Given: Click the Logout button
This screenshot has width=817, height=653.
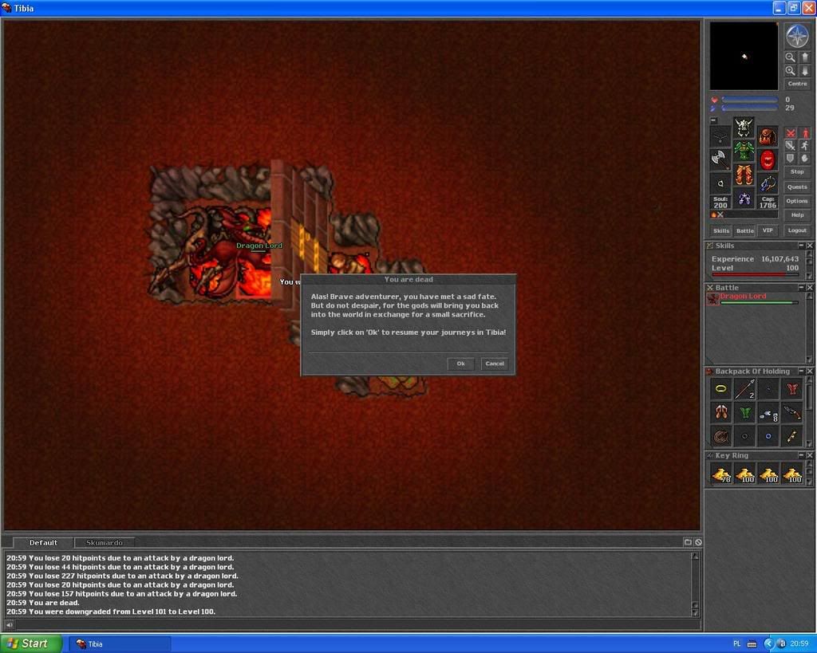Looking at the screenshot, I should [x=797, y=230].
